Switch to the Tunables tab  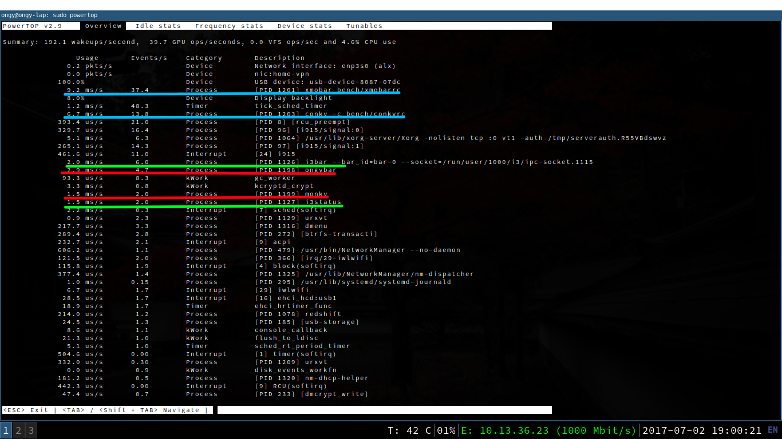(x=364, y=26)
